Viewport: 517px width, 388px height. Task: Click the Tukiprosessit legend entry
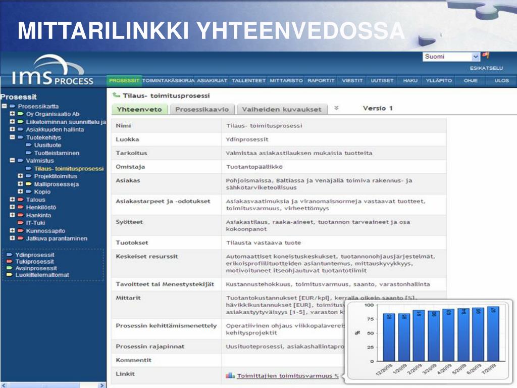point(34,262)
